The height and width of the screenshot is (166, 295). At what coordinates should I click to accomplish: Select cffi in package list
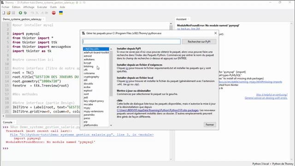tap(86, 70)
